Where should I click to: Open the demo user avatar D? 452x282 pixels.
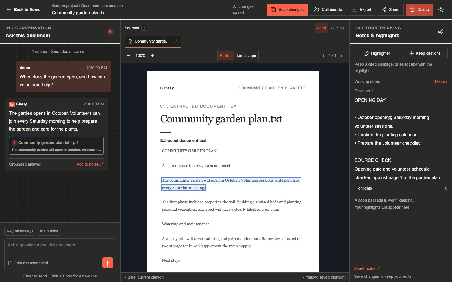pyautogui.click(x=110, y=32)
